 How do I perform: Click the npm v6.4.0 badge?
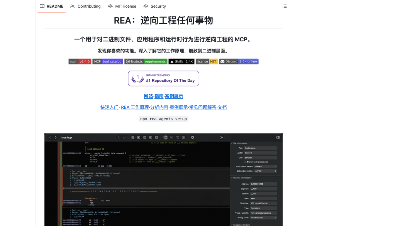pyautogui.click(x=80, y=61)
